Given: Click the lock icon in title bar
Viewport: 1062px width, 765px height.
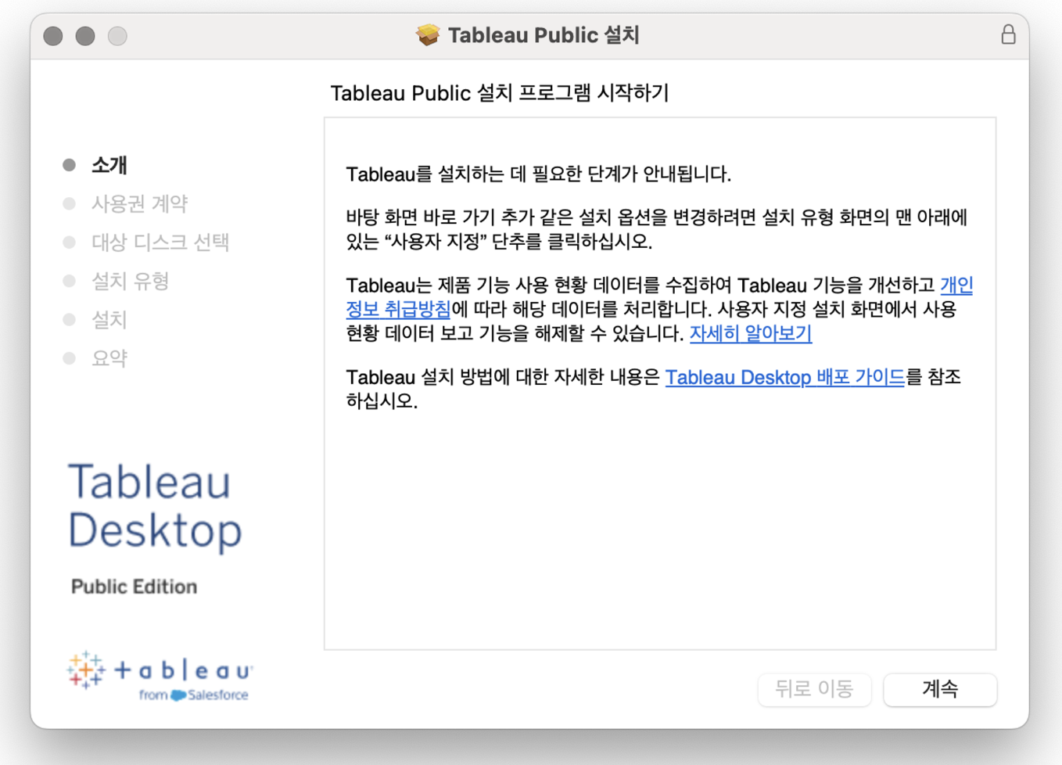Looking at the screenshot, I should coord(1008,34).
